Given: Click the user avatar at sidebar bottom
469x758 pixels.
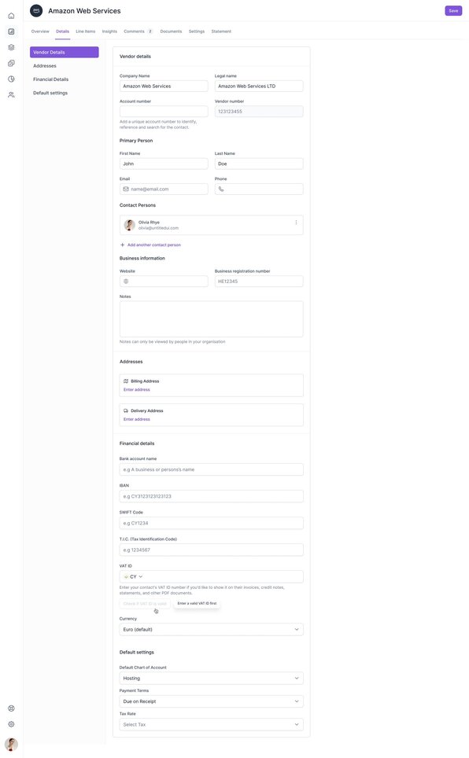Looking at the screenshot, I should point(11,744).
